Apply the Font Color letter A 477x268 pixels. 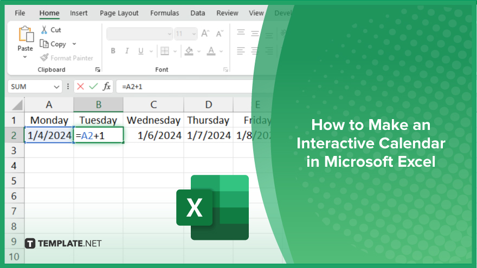pos(211,51)
